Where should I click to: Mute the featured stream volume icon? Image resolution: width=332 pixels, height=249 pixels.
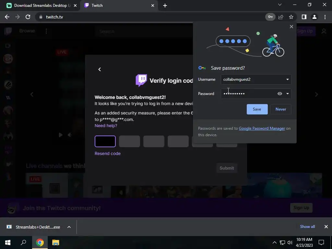click(x=69, y=135)
